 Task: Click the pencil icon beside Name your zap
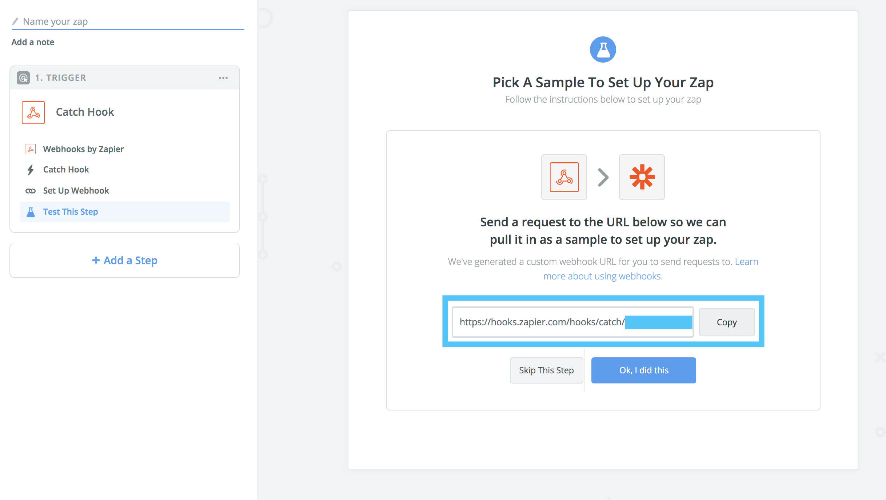15,21
